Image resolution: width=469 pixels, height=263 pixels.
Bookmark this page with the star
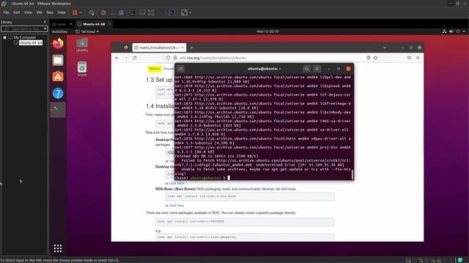(x=375, y=58)
